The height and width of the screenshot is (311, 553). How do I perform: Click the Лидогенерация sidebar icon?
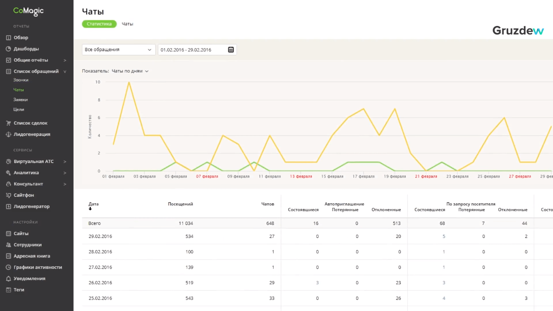click(9, 134)
